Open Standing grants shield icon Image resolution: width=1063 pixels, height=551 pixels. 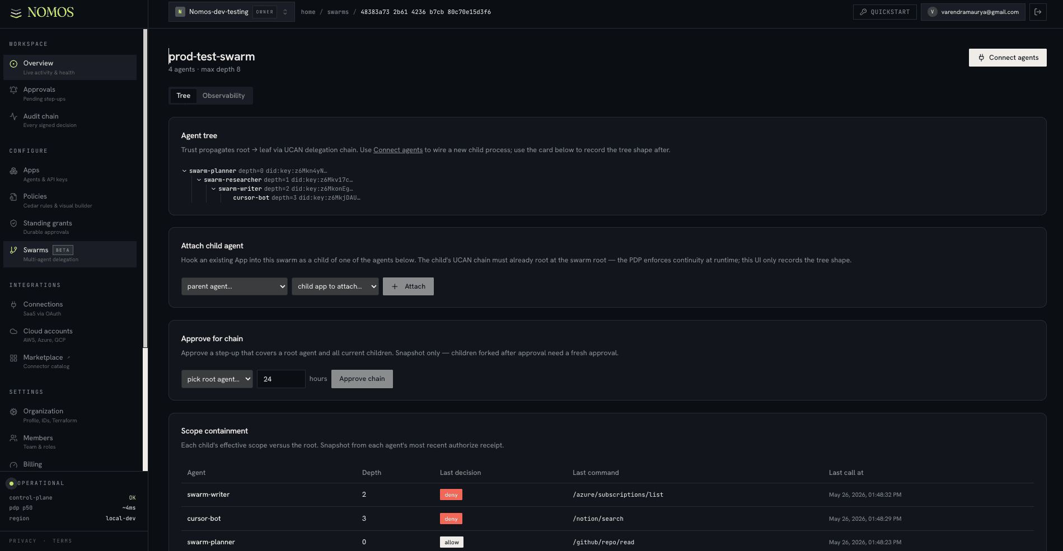pos(13,223)
